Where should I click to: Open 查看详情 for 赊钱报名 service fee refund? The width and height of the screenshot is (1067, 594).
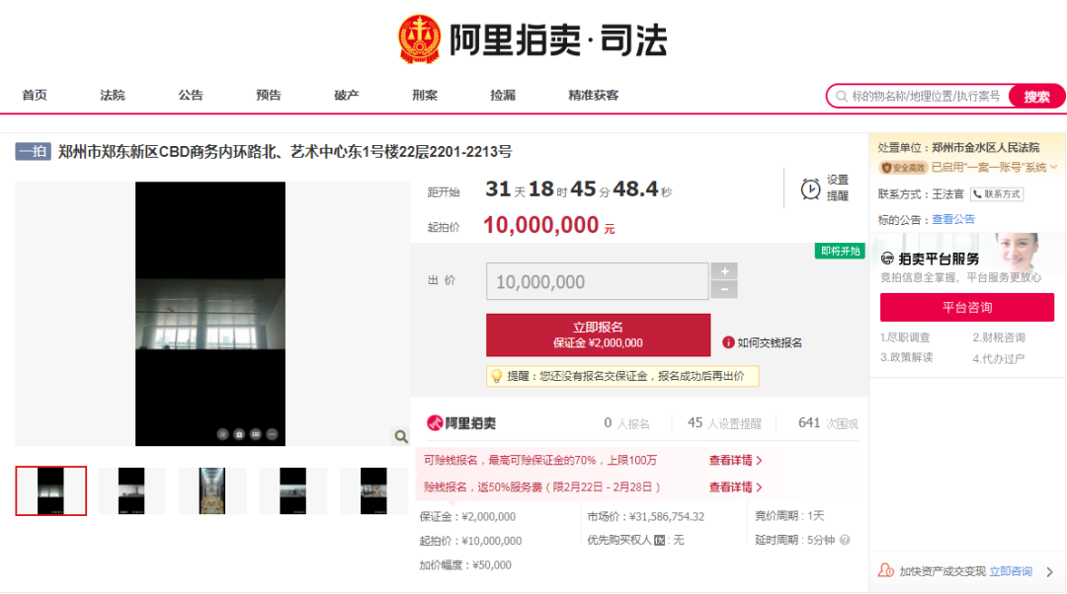tap(736, 486)
